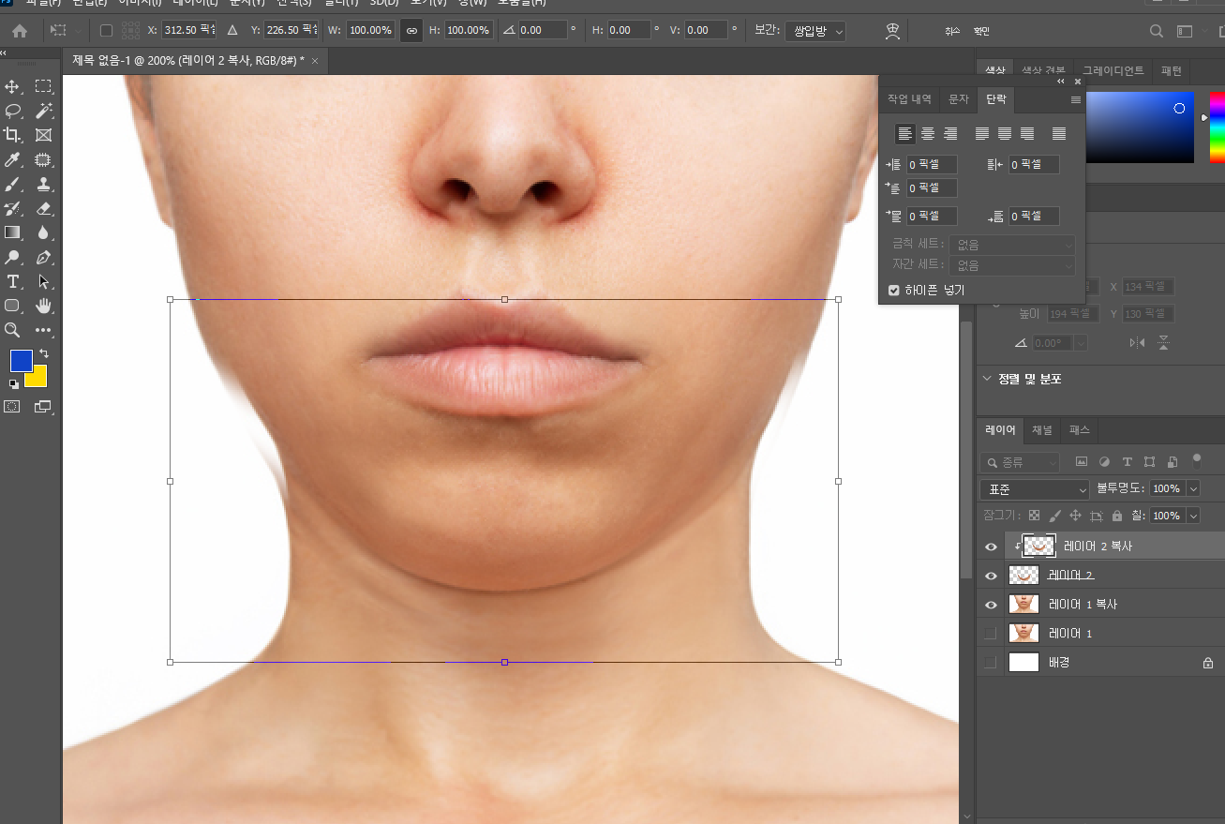This screenshot has width=1225, height=824.
Task: Open the layer filter 종류 dropdown
Action: click(x=1020, y=462)
